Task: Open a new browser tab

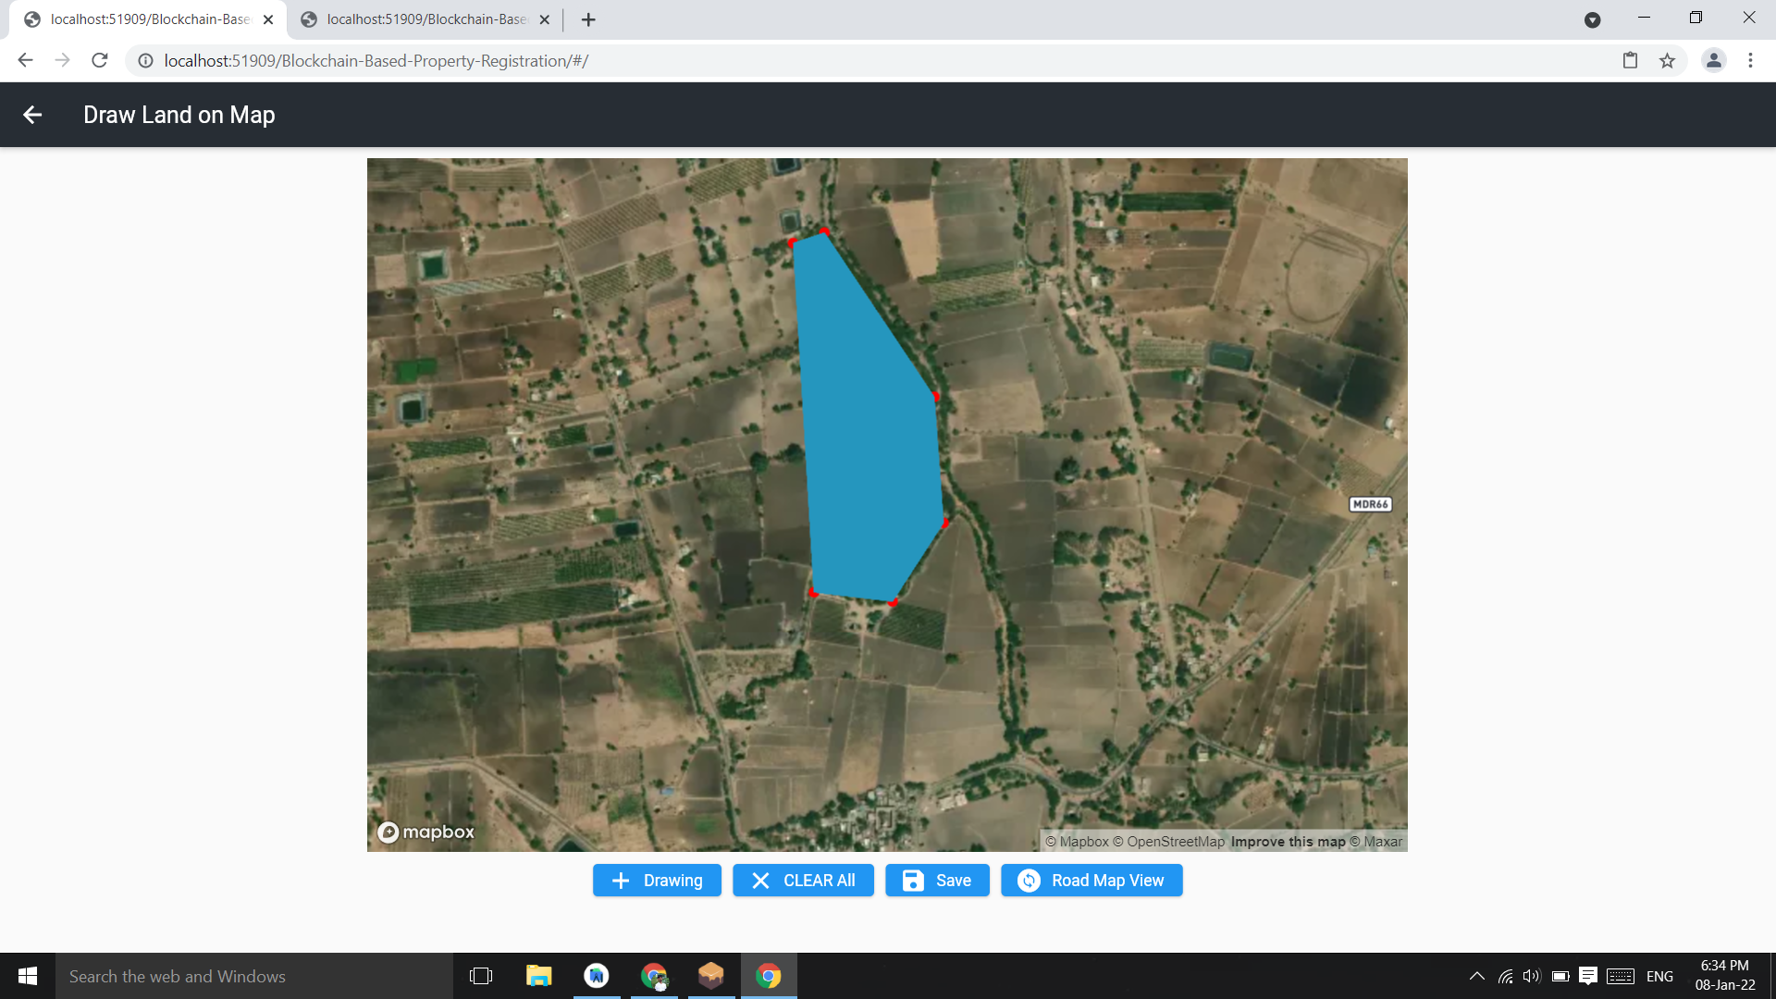Action: coord(588,19)
